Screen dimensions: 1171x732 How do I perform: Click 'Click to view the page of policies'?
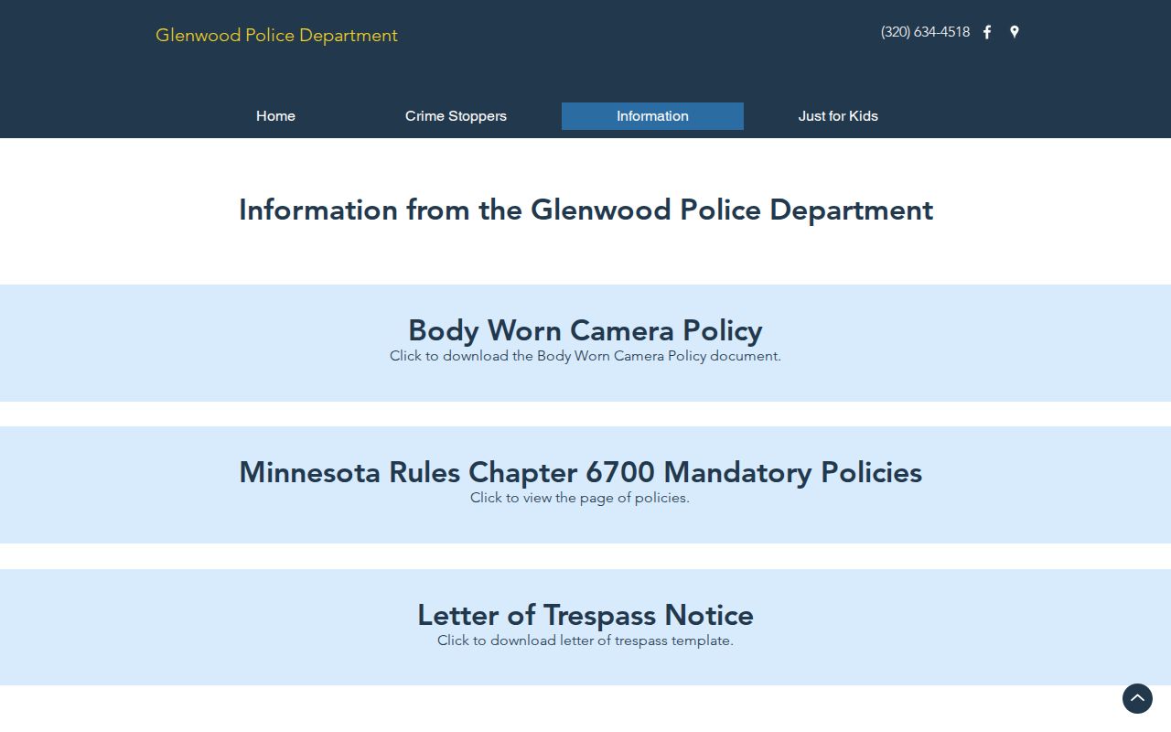tap(580, 498)
